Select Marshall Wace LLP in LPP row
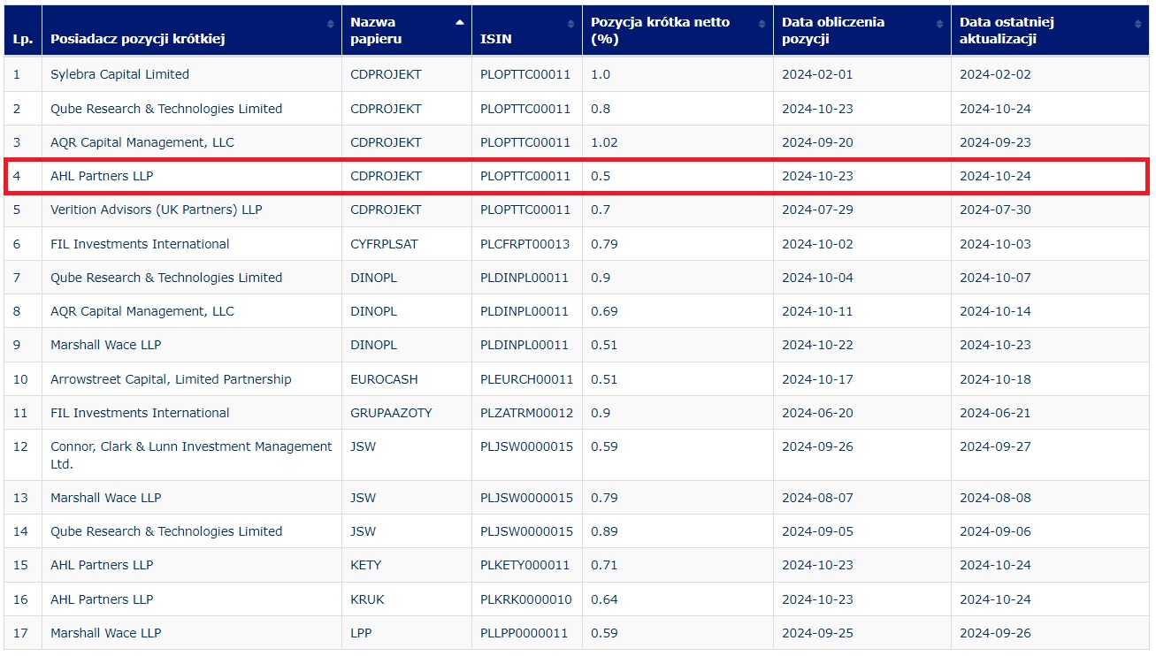The image size is (1156, 656). point(106,633)
